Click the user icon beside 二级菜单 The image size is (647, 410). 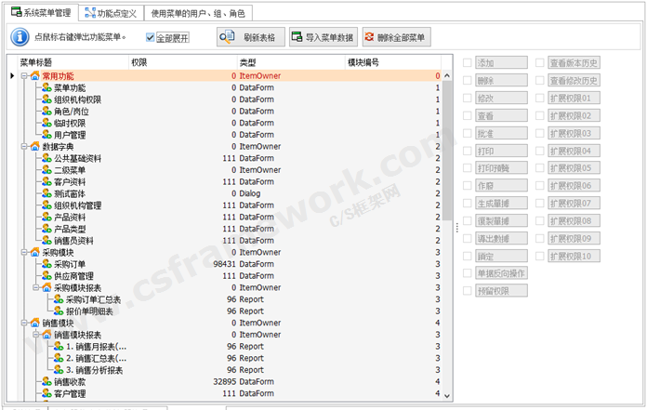46,170
